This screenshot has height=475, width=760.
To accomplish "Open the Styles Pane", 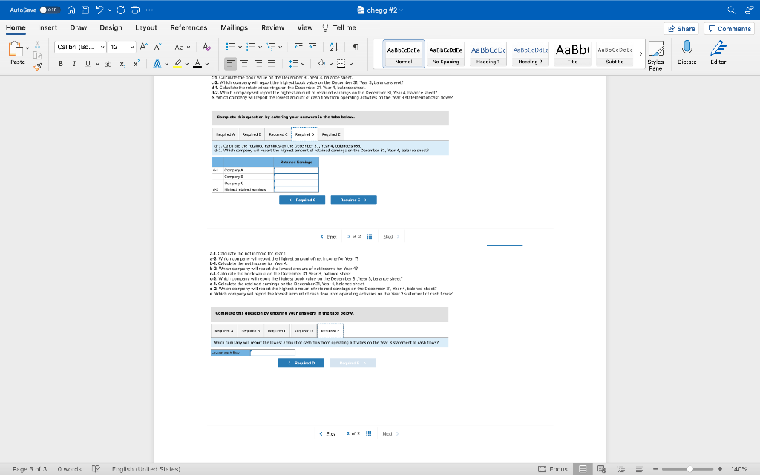I will tap(656, 55).
